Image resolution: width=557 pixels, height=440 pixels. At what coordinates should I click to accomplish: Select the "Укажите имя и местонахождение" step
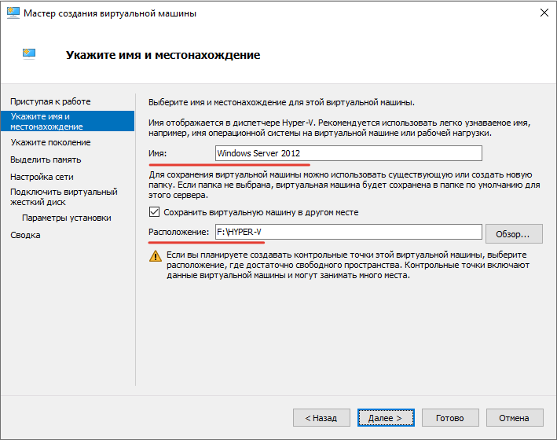coord(47,121)
